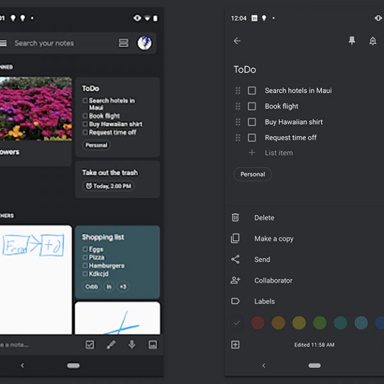
Task: Switch notes to list view layout
Action: tap(124, 44)
